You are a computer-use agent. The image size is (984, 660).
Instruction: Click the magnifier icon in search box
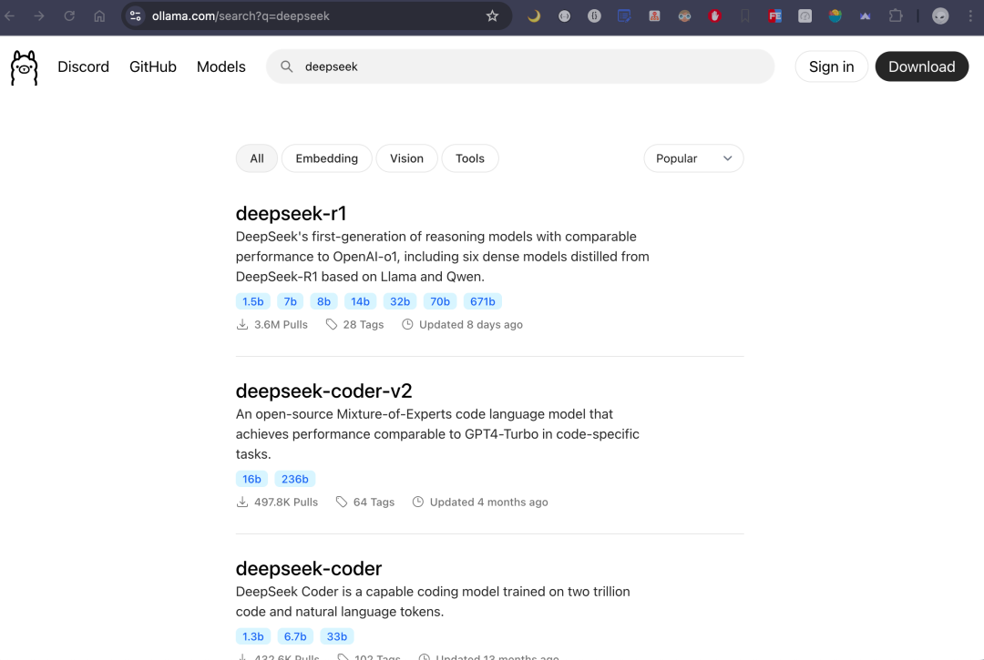[x=287, y=66]
